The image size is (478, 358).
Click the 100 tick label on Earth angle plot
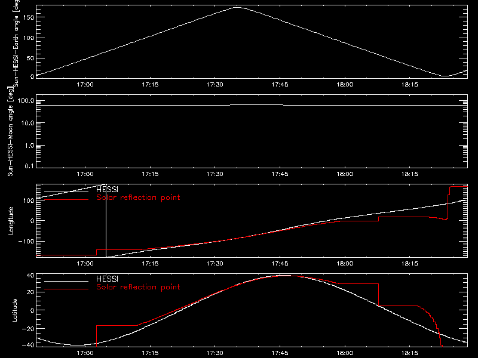28,38
